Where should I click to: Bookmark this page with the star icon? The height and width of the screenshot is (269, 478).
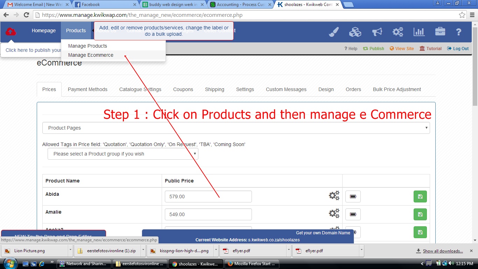tap(462, 15)
